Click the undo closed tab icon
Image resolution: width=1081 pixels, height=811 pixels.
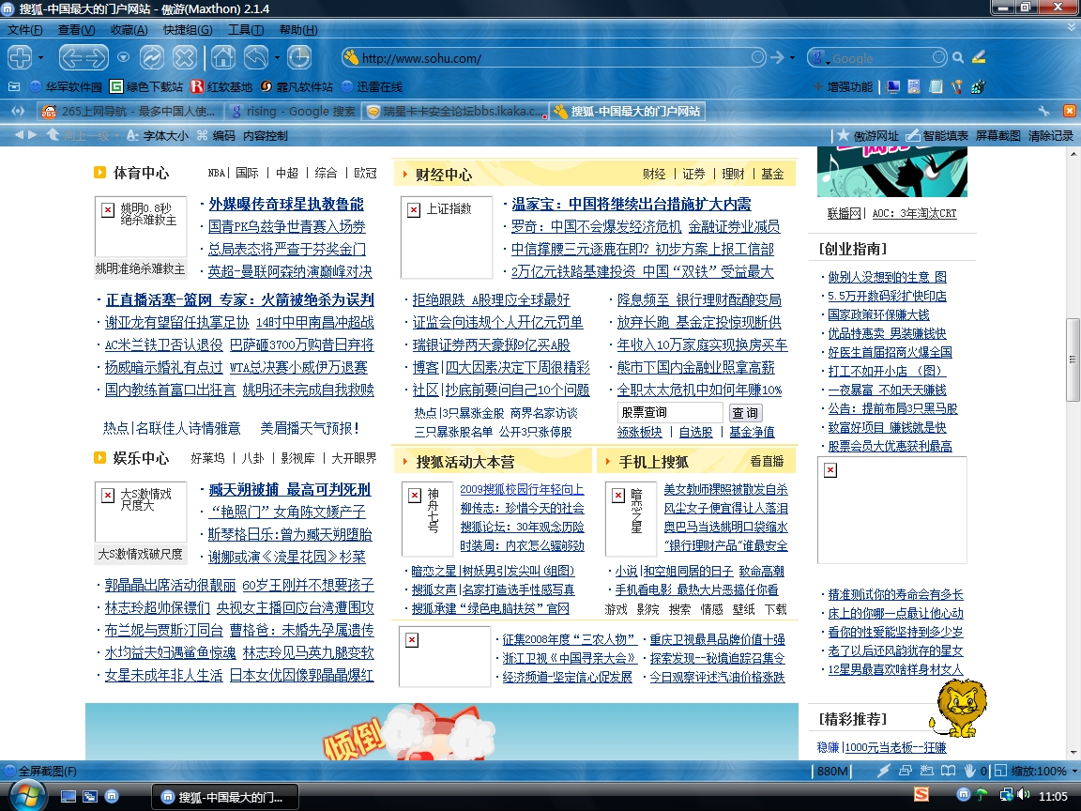(256, 57)
